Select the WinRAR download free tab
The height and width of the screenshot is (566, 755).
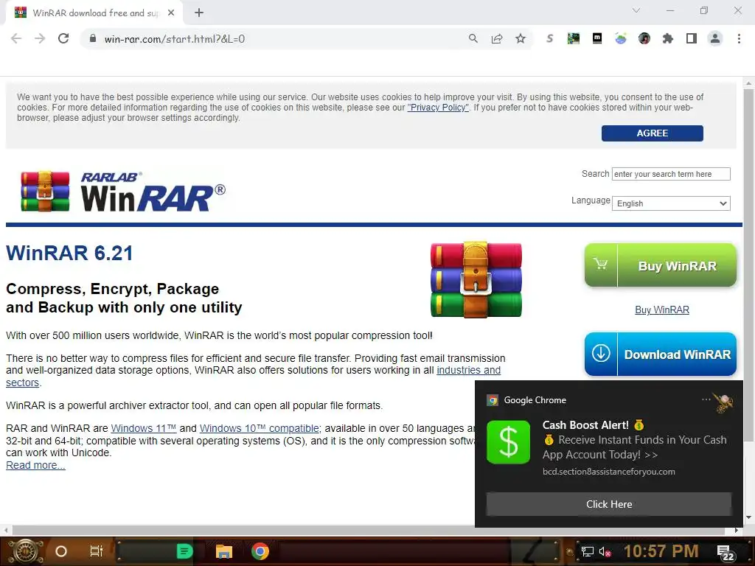tap(94, 13)
